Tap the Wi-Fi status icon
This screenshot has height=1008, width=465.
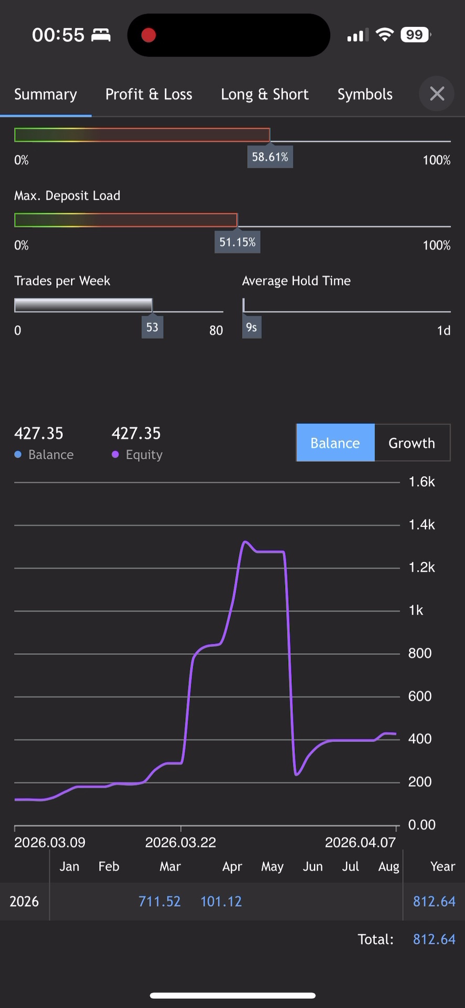point(385,35)
